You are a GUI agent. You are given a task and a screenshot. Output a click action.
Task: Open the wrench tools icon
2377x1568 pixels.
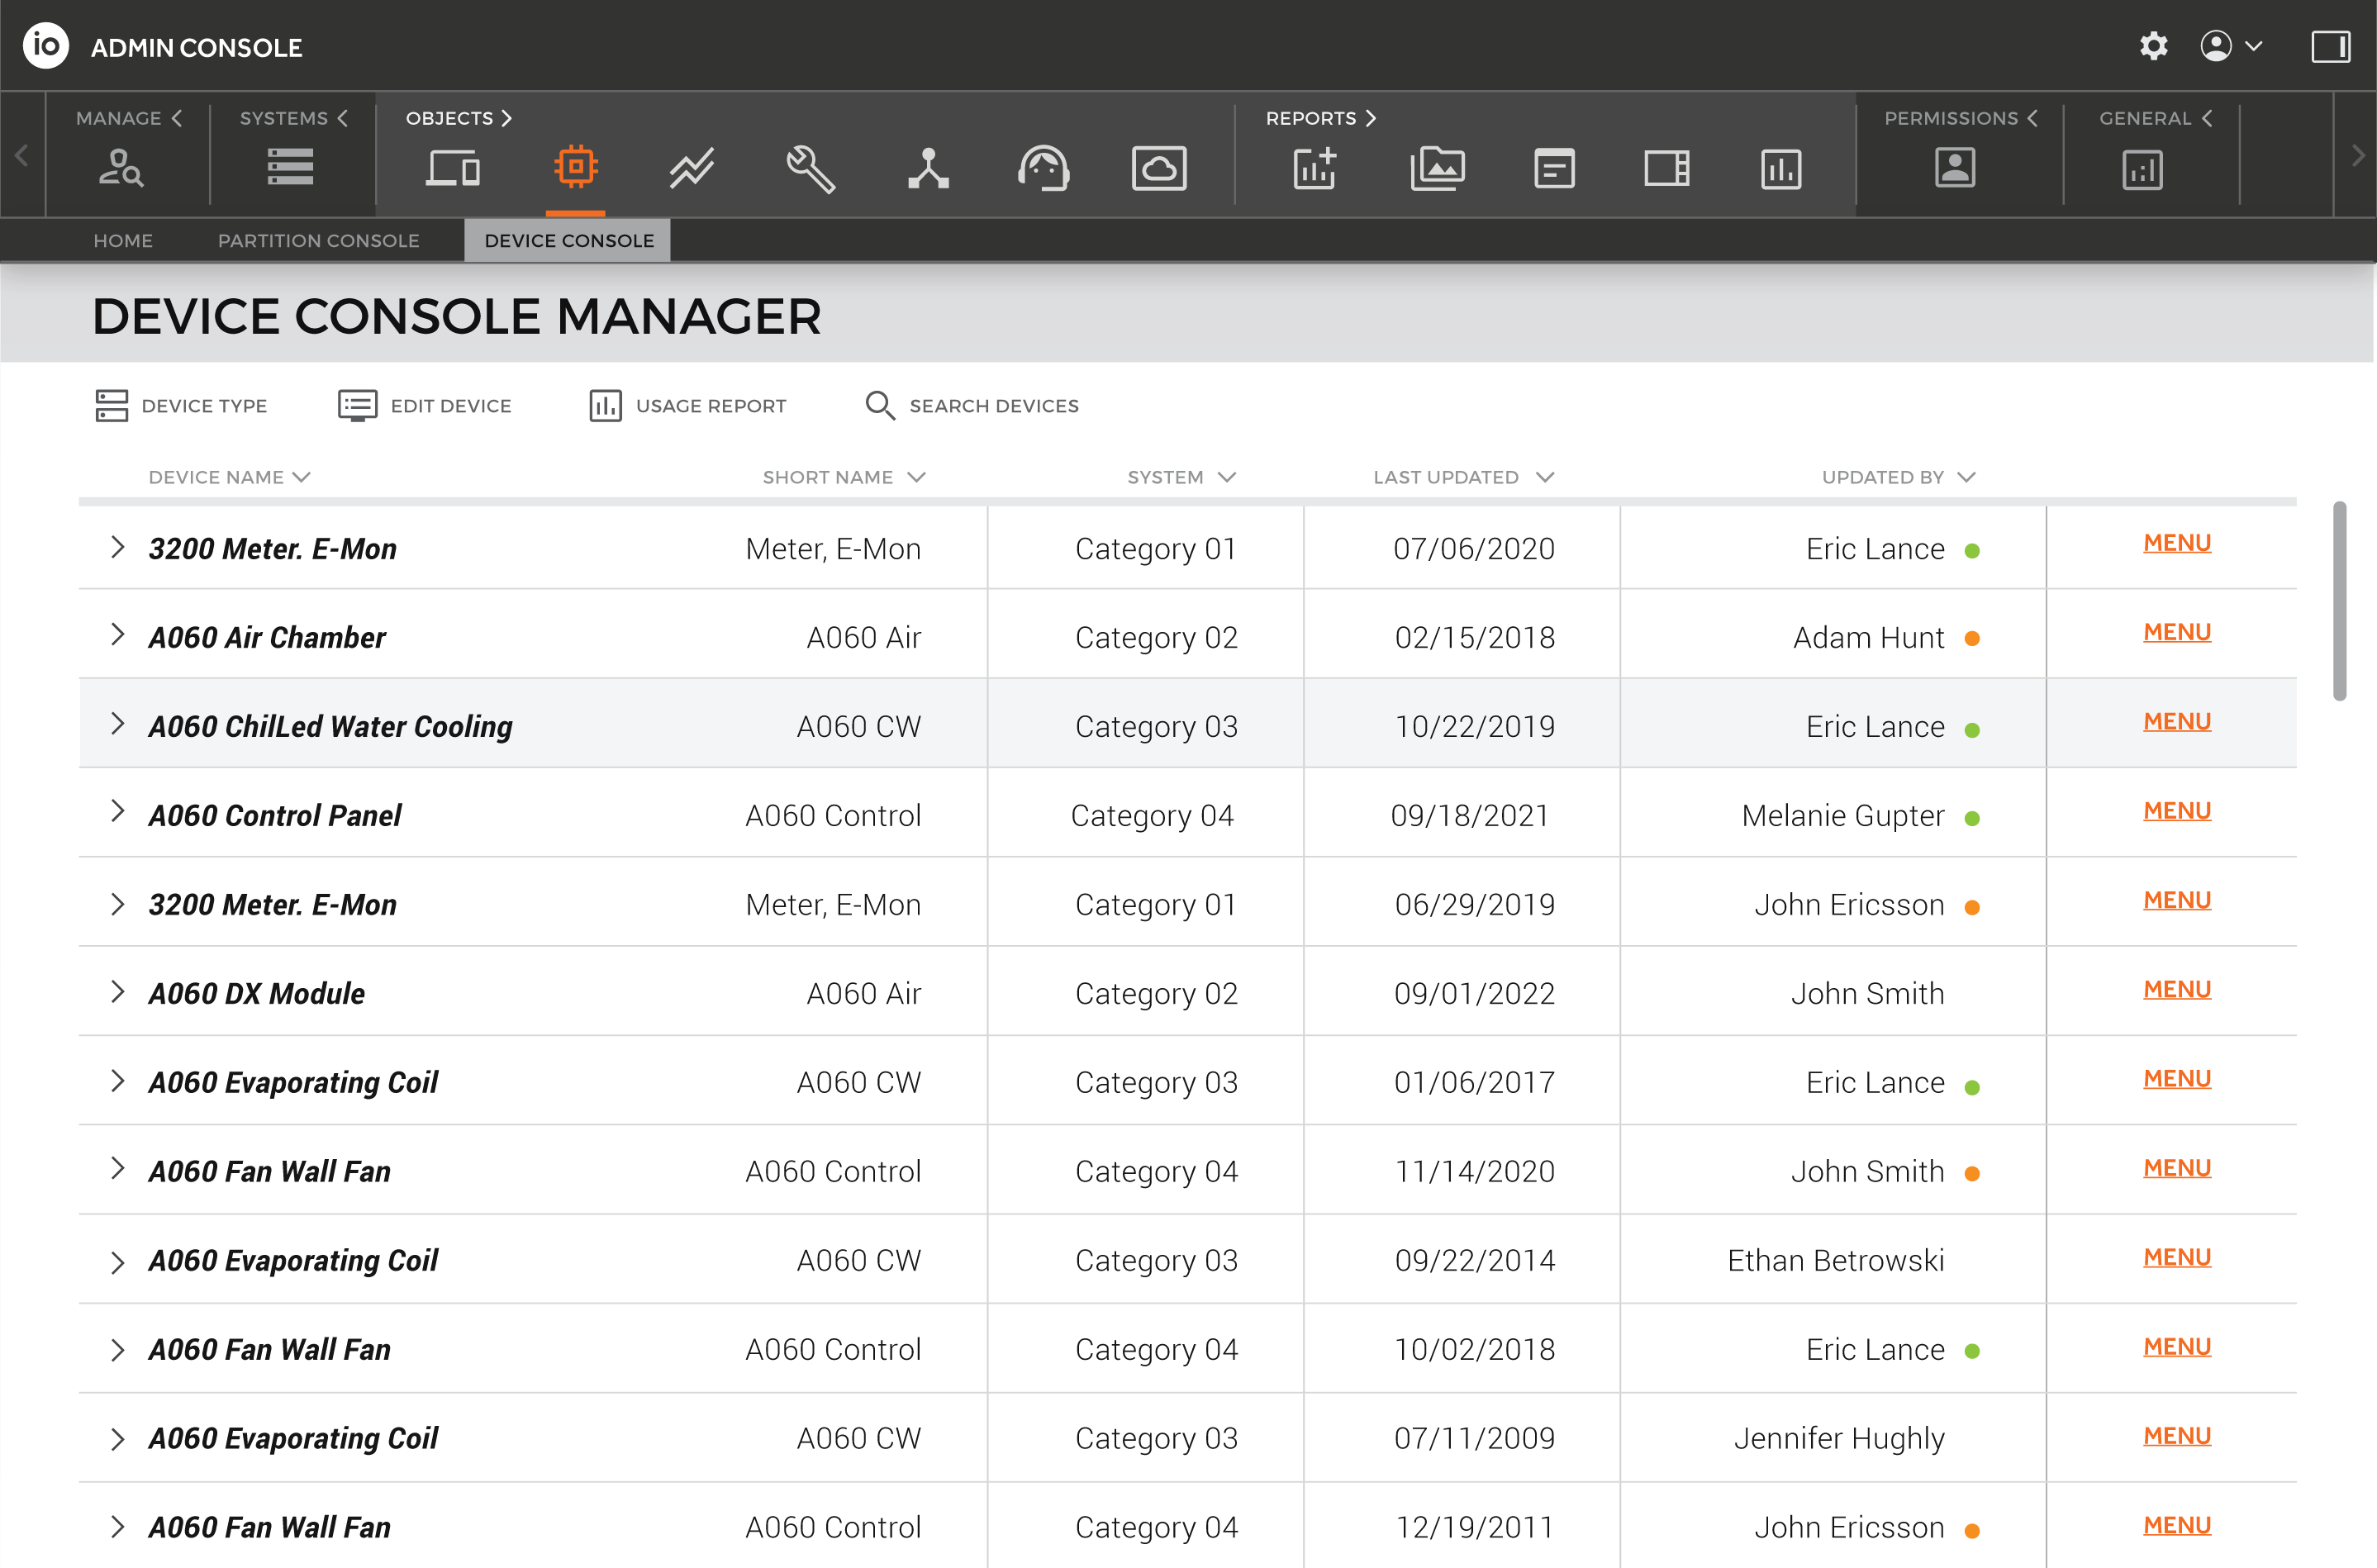810,168
